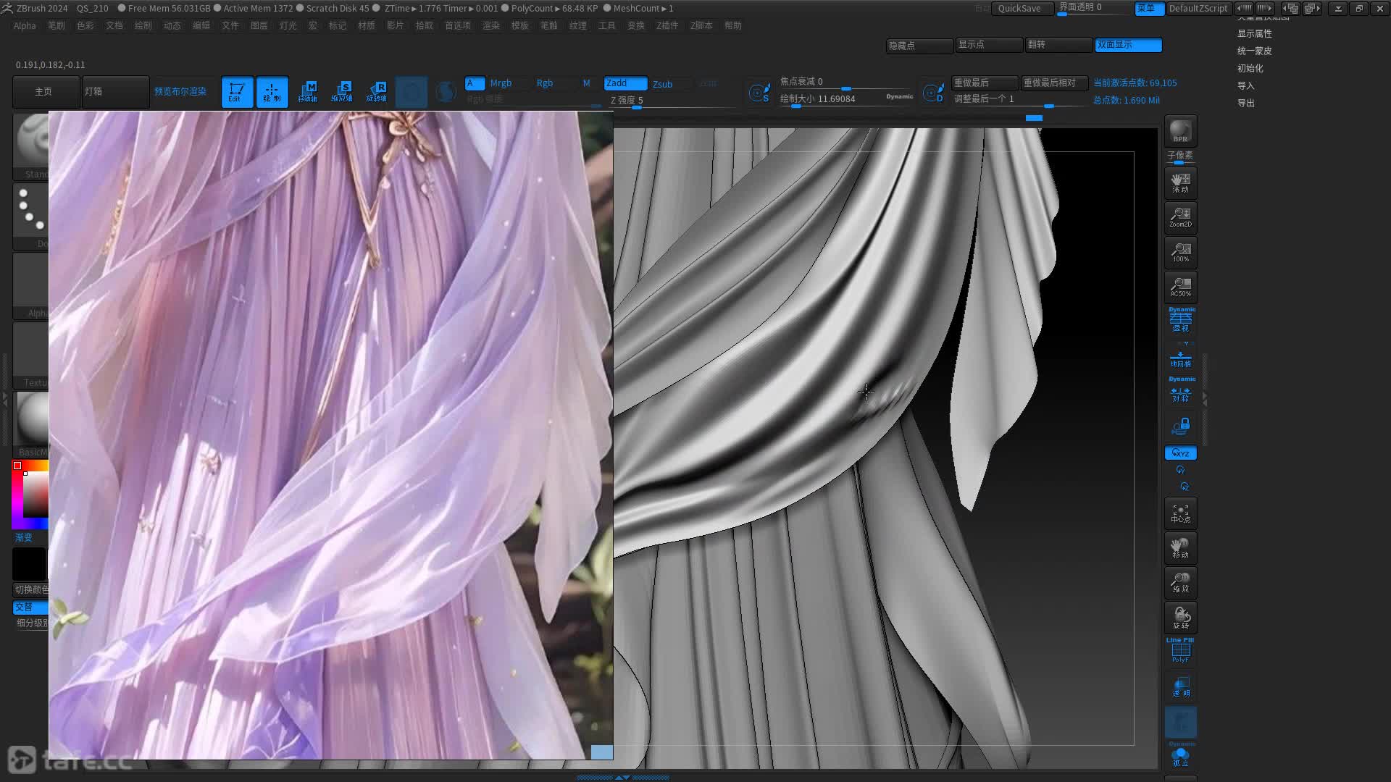Image resolution: width=1391 pixels, height=782 pixels.
Task: Adjust the 界面透明 slider
Action: pos(1094,8)
